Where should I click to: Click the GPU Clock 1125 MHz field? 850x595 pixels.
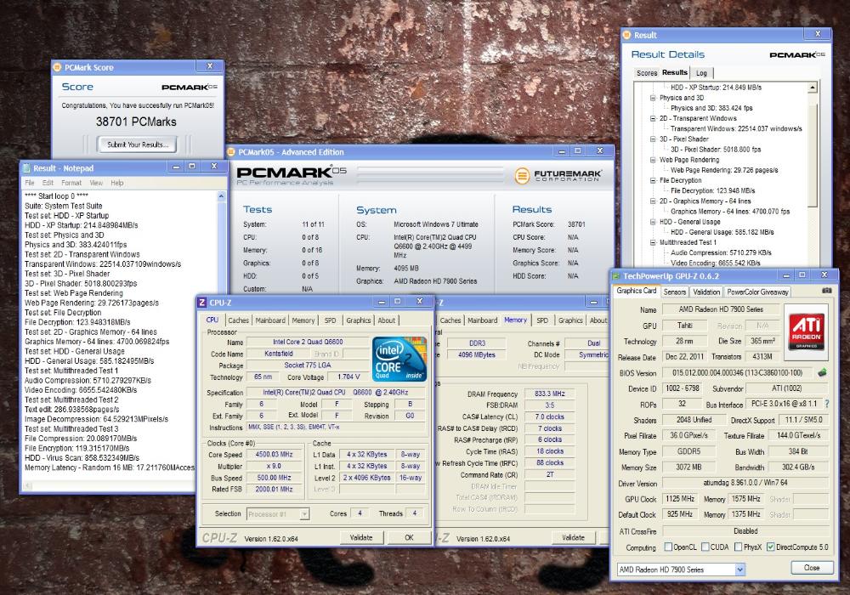coord(680,499)
